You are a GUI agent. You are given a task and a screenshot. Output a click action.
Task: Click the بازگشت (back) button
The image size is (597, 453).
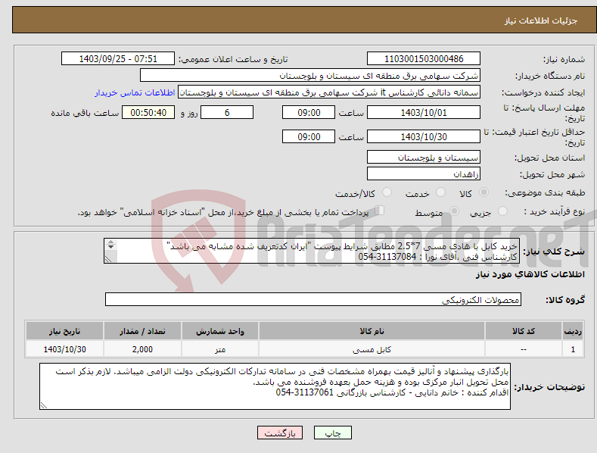click(x=280, y=433)
